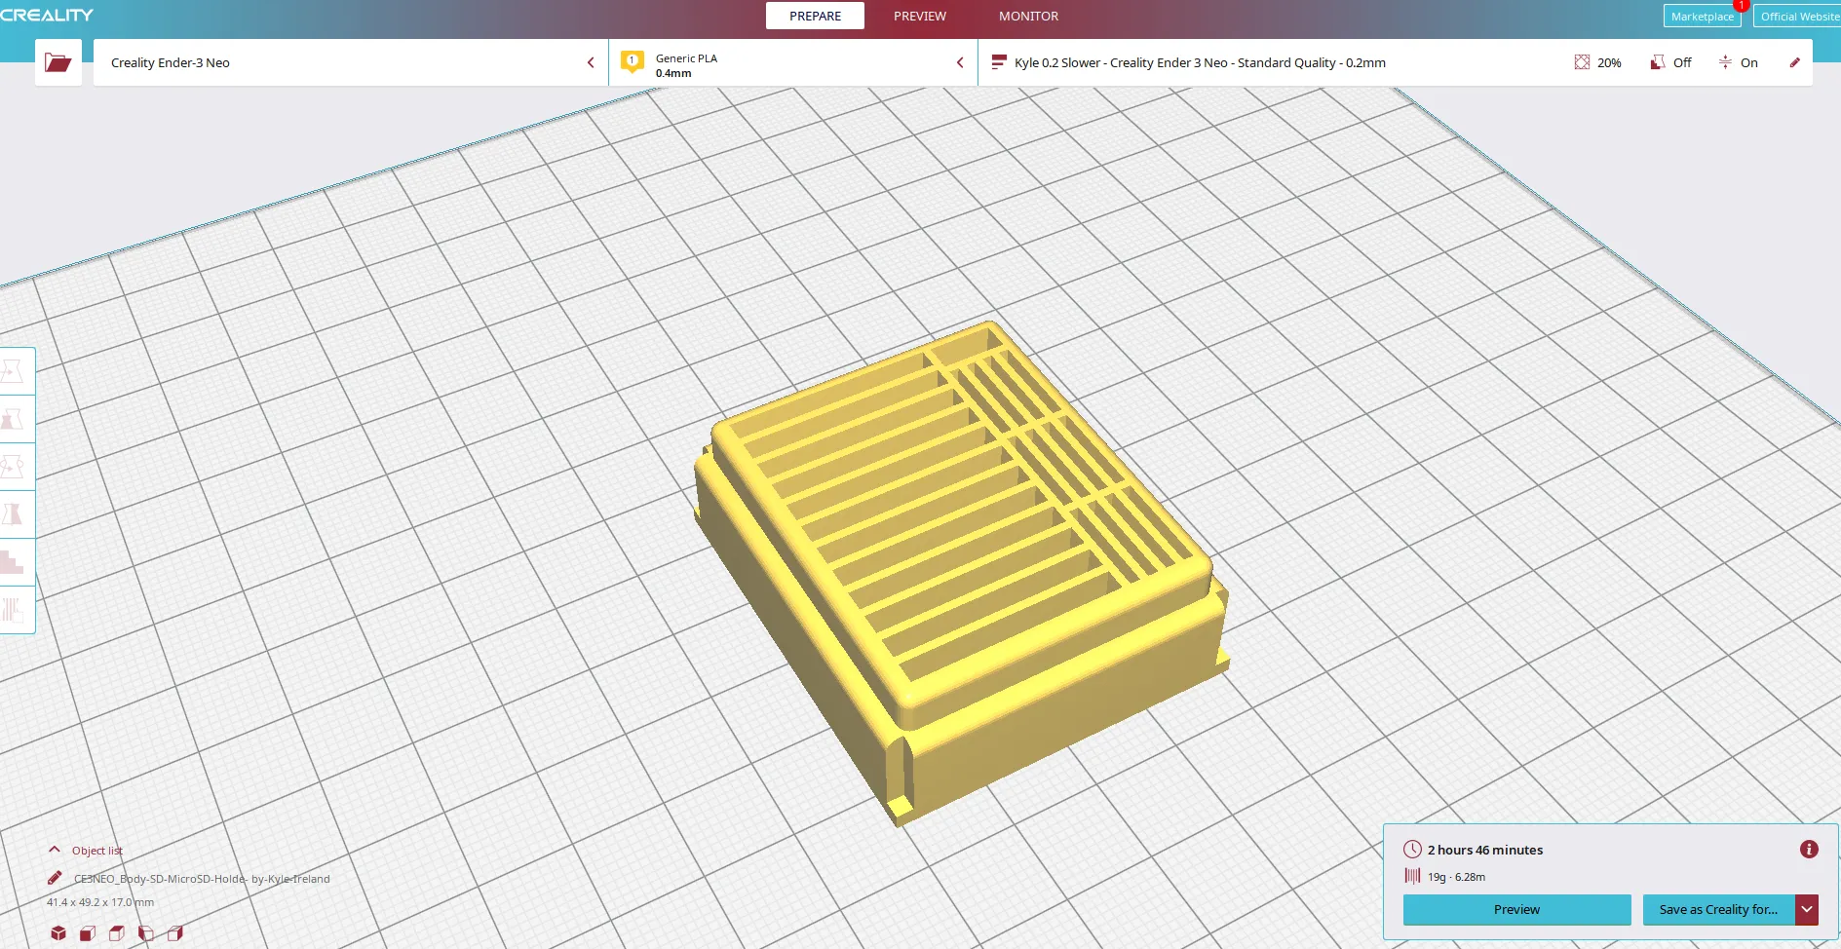Open file using the folder icon

(58, 62)
